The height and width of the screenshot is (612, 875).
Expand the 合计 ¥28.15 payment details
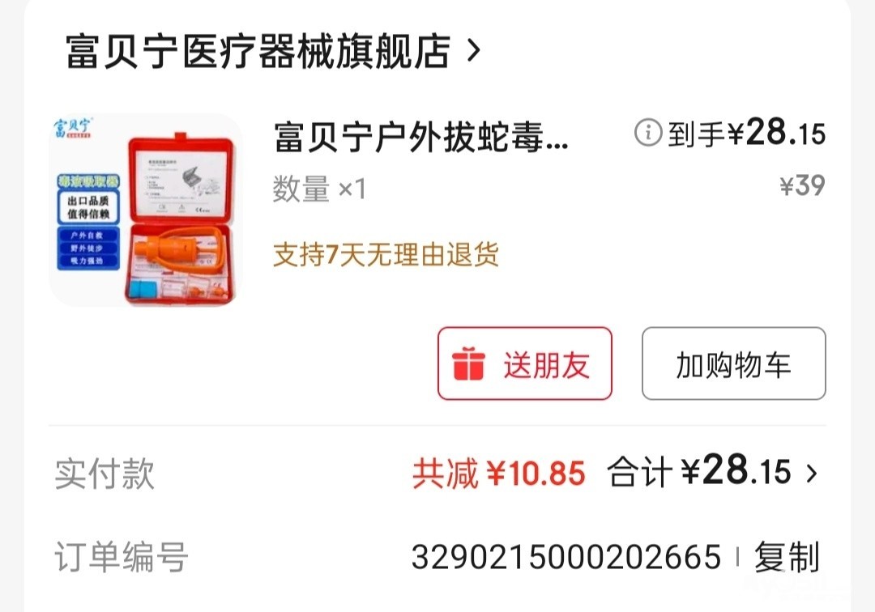pyautogui.click(x=712, y=471)
